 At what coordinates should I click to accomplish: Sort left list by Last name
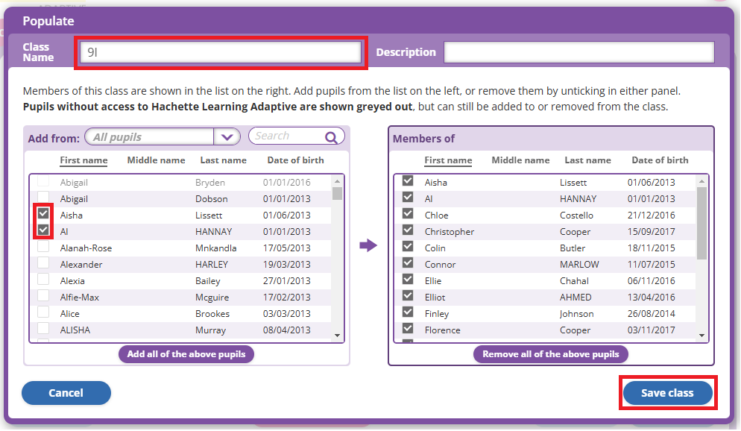223,160
